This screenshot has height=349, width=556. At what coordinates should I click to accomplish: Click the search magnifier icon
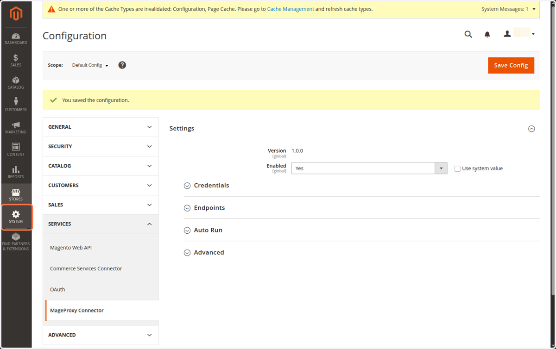click(x=468, y=34)
